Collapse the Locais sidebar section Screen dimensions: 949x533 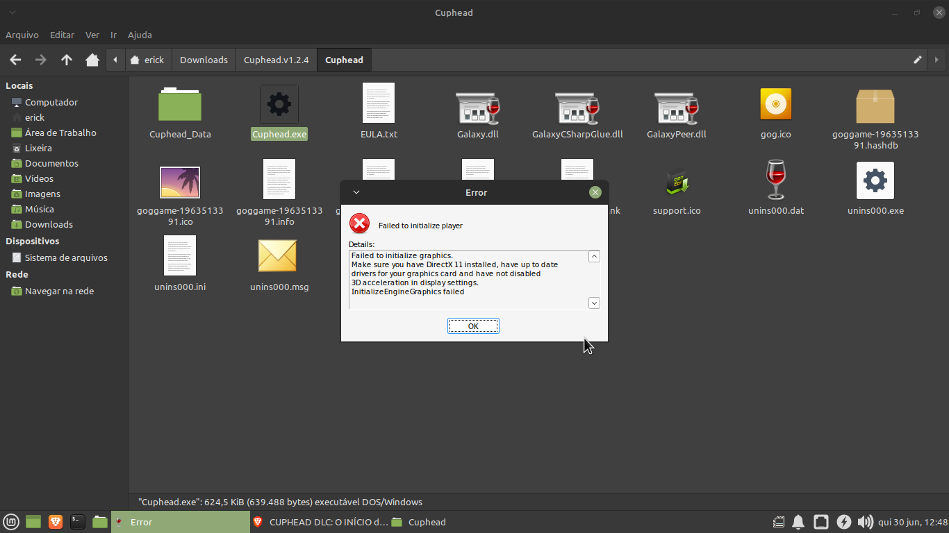click(19, 85)
